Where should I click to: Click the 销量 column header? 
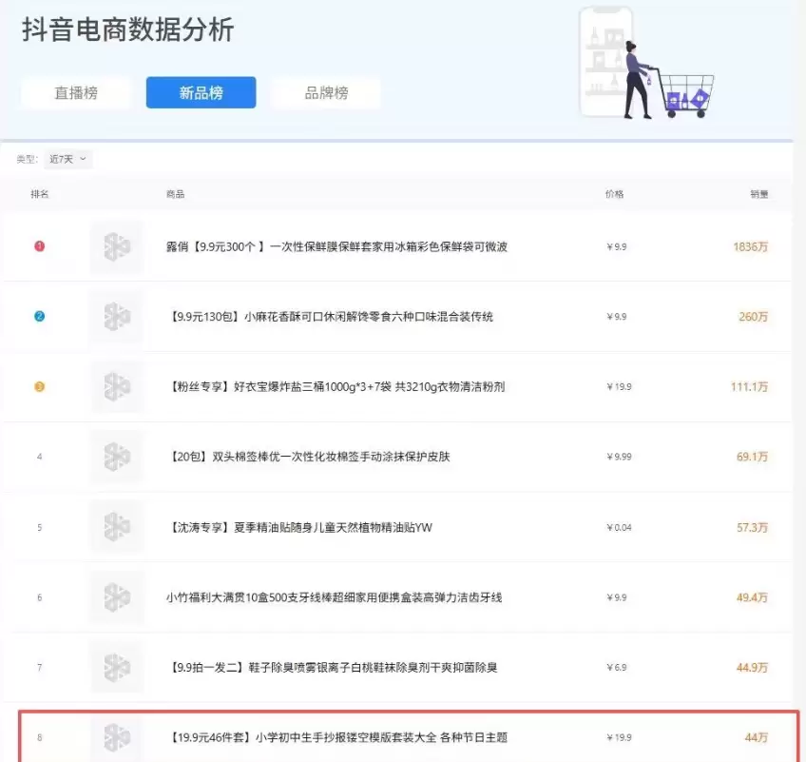(758, 194)
